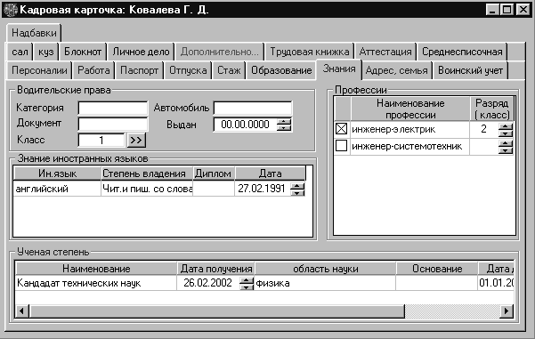The image size is (535, 339).
Task: Click the Наименование профессии column header
Action: [410, 109]
